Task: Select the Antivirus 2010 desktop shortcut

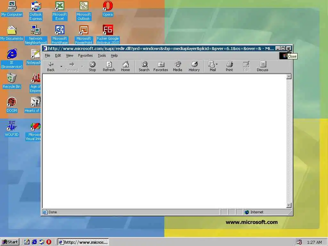Action: (108, 35)
